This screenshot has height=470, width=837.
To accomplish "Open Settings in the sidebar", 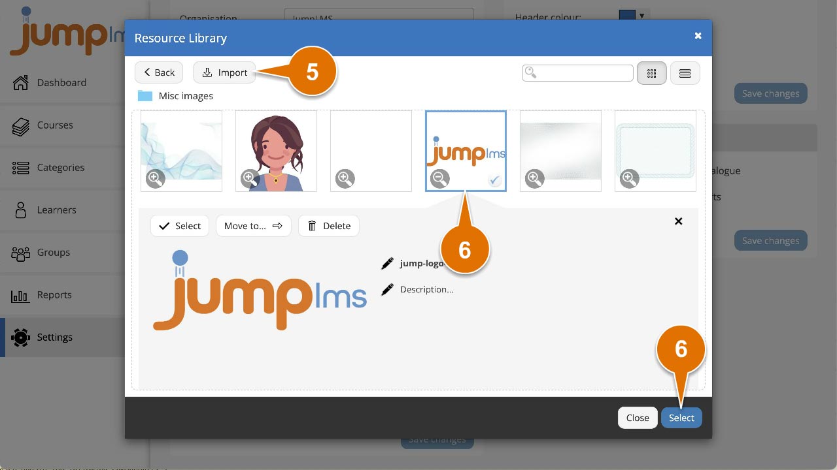I will (x=62, y=337).
